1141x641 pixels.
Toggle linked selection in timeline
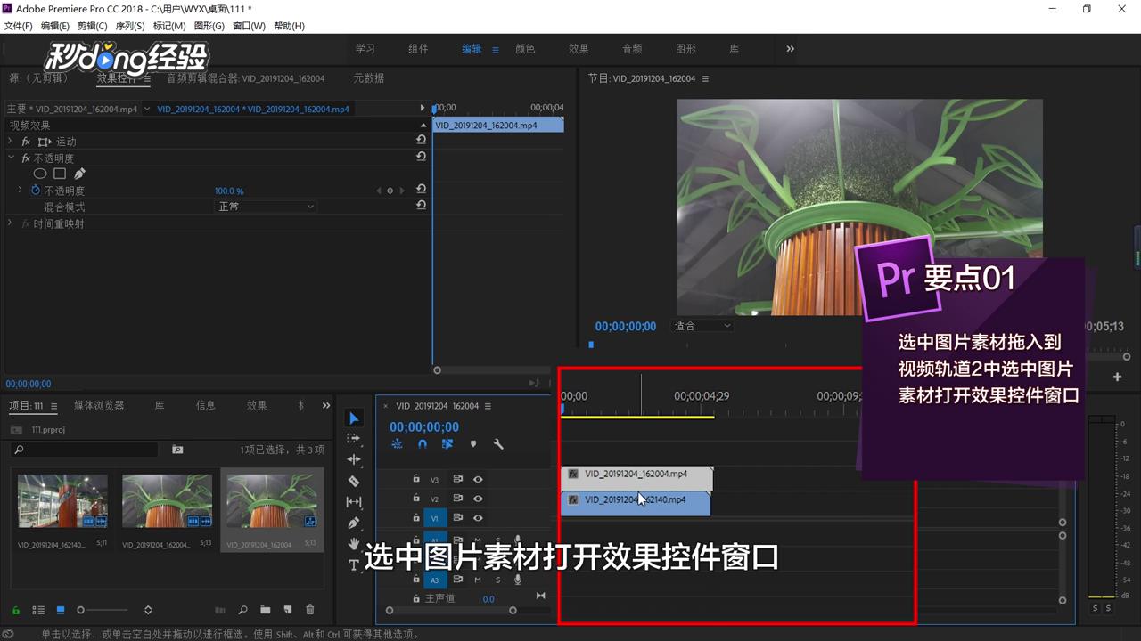[x=447, y=443]
